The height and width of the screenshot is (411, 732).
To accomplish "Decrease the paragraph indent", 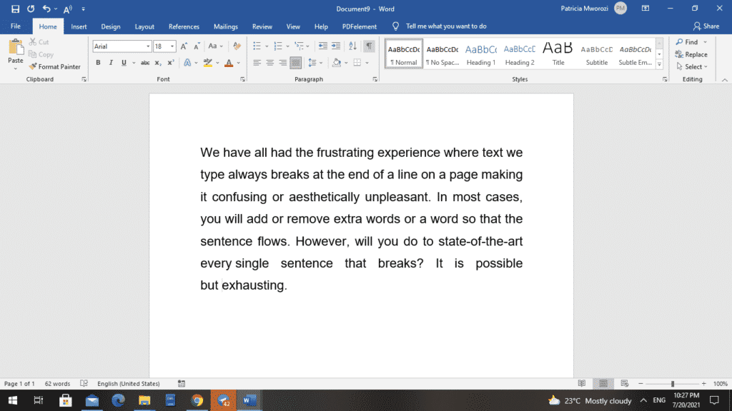I will pos(322,46).
